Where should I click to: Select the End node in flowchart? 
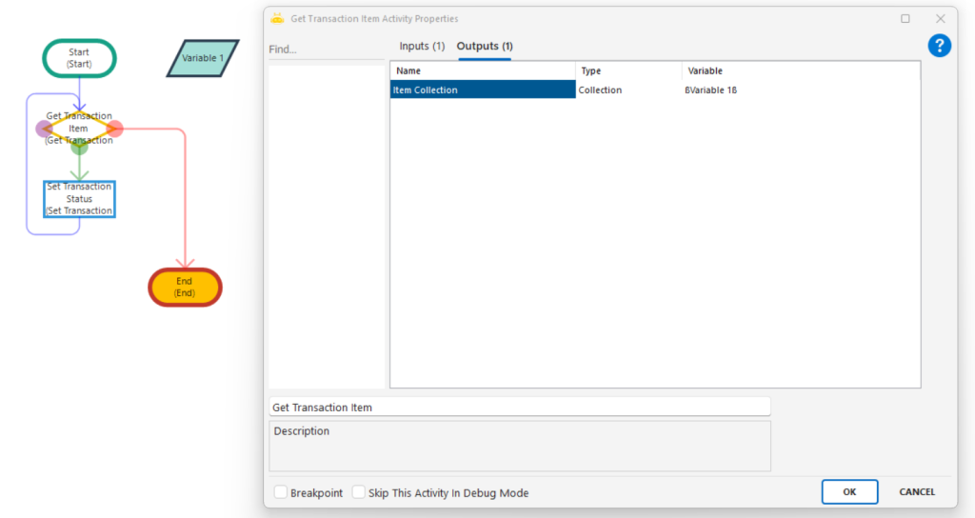click(185, 287)
